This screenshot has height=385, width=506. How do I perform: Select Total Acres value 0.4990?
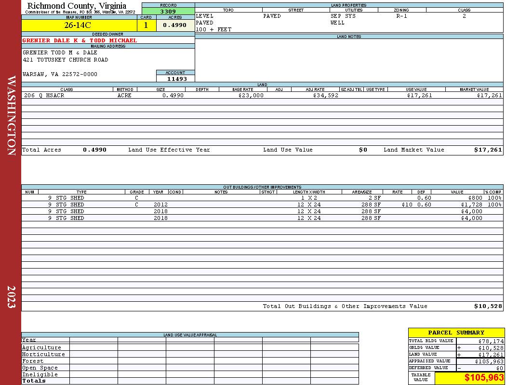pyautogui.click(x=94, y=150)
